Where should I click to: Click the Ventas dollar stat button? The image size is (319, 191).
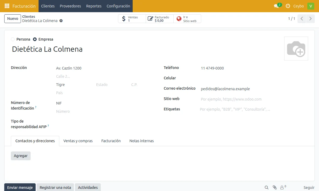(132, 19)
